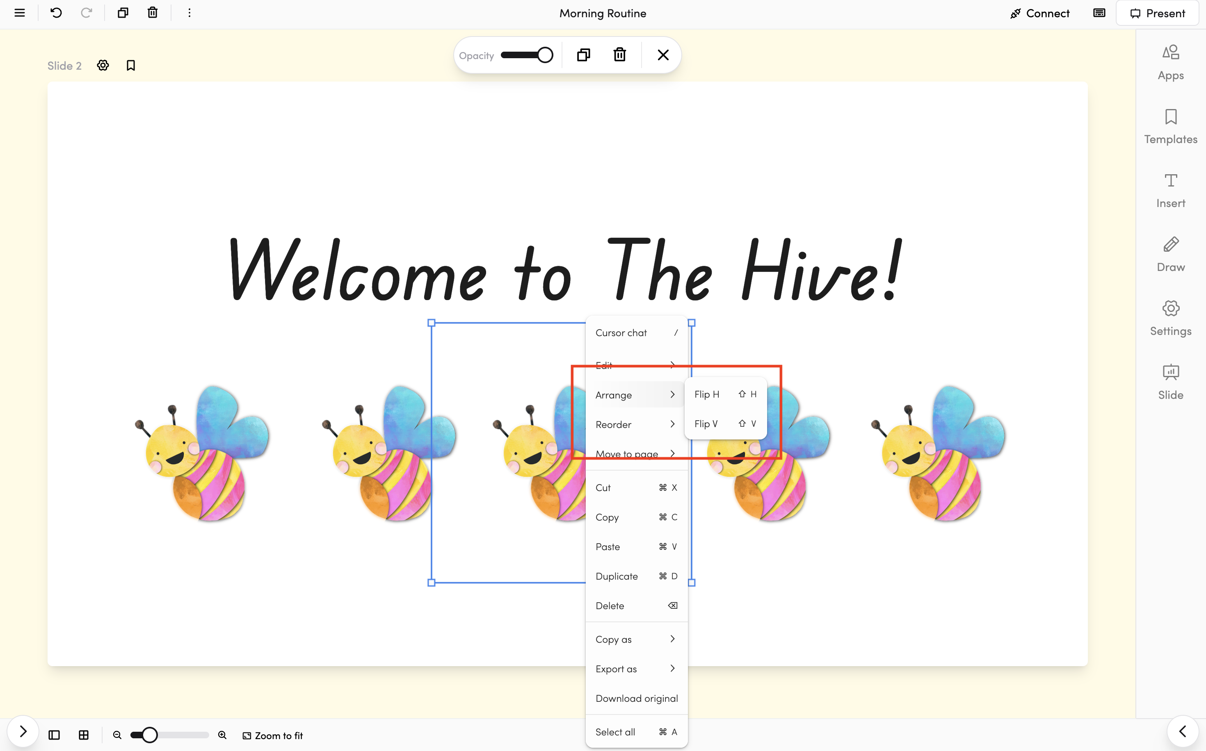
Task: Expand the Copy as submenu
Action: click(x=635, y=639)
